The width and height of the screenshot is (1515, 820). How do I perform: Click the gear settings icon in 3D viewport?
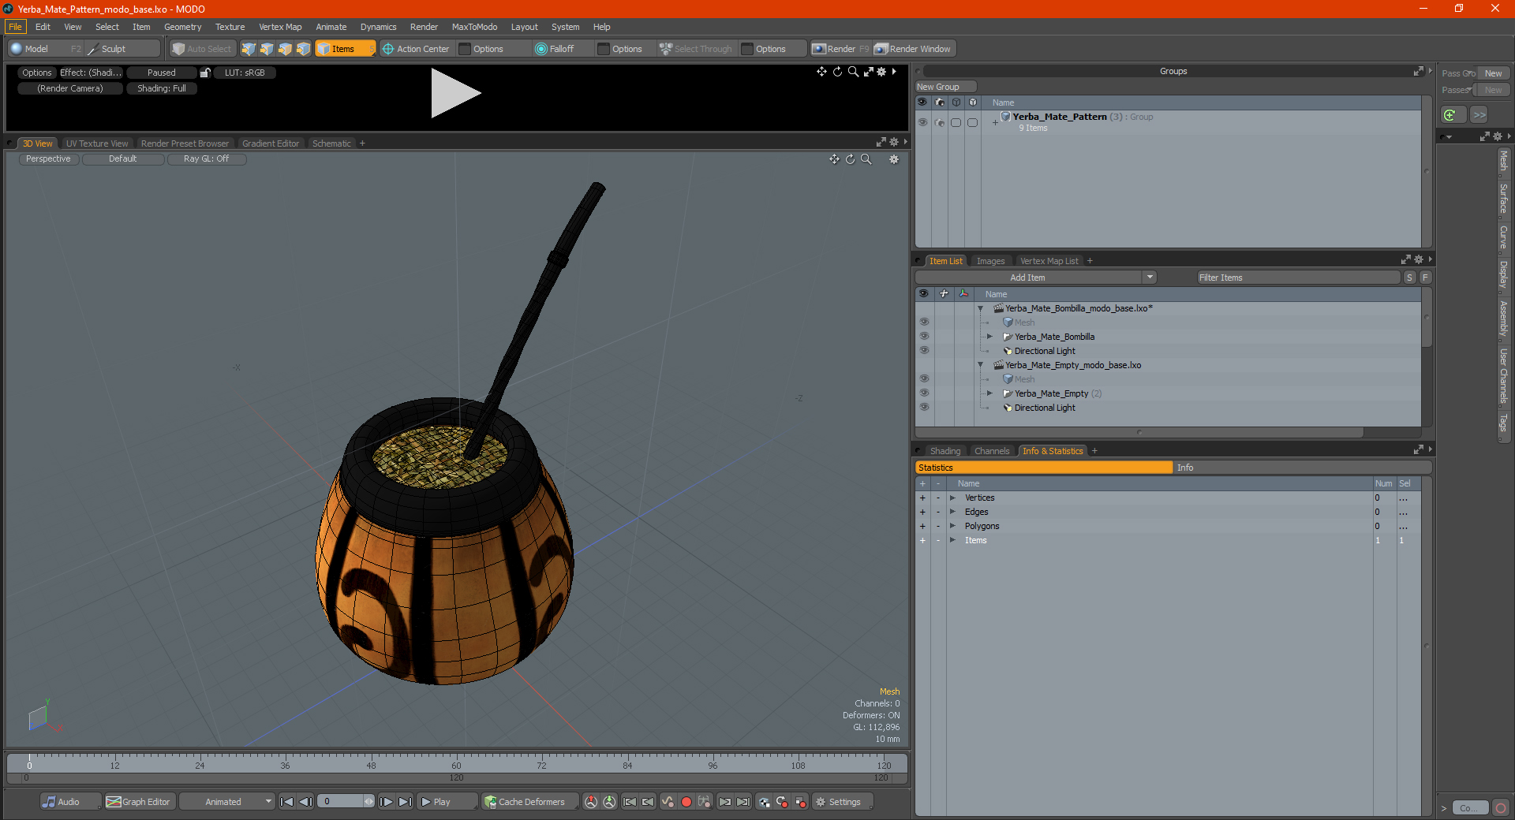pyautogui.click(x=894, y=159)
